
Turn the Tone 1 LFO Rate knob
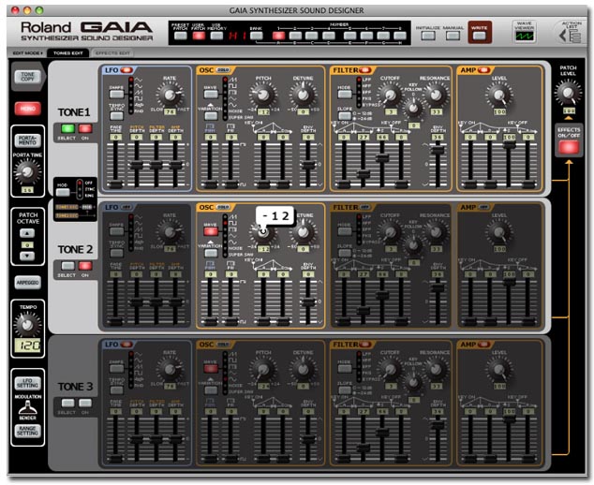(x=170, y=95)
